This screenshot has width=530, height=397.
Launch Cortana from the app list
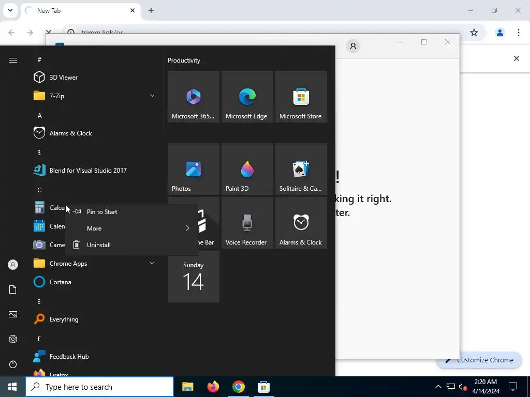(95, 282)
